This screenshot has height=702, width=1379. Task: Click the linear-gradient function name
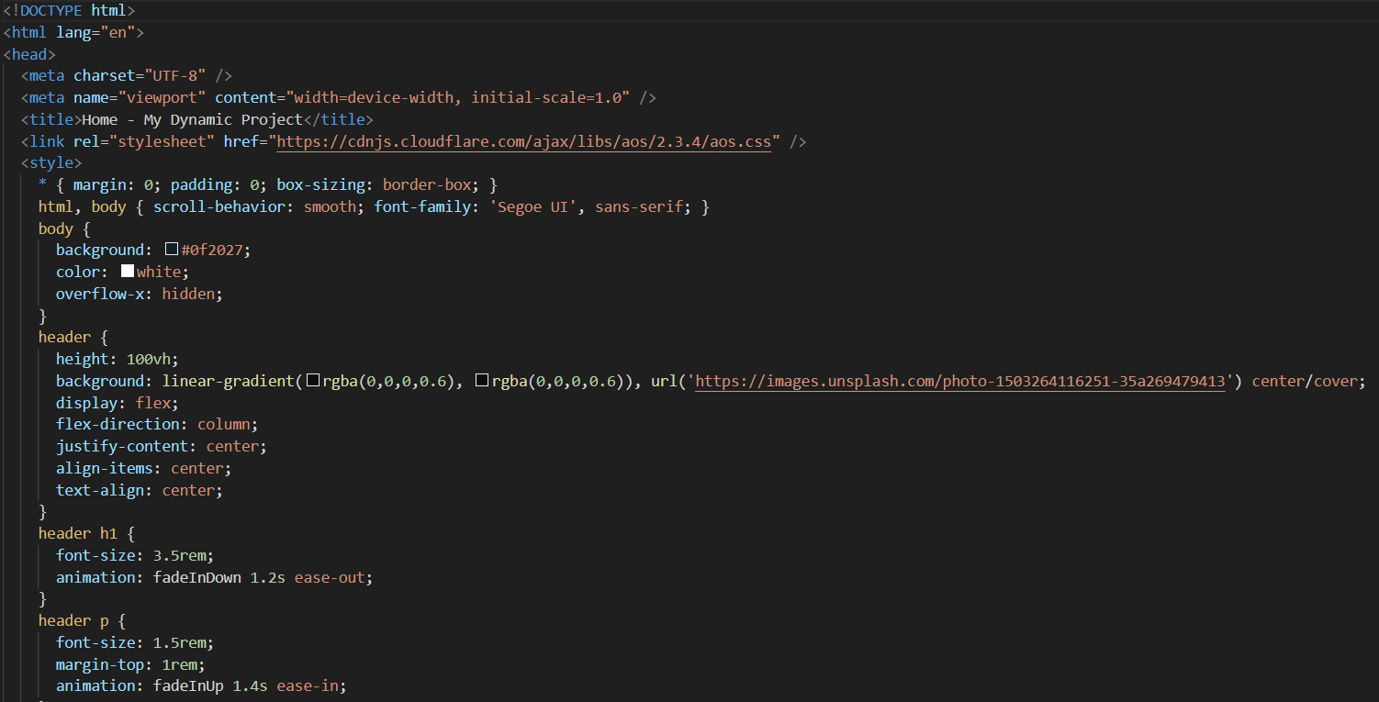229,381
